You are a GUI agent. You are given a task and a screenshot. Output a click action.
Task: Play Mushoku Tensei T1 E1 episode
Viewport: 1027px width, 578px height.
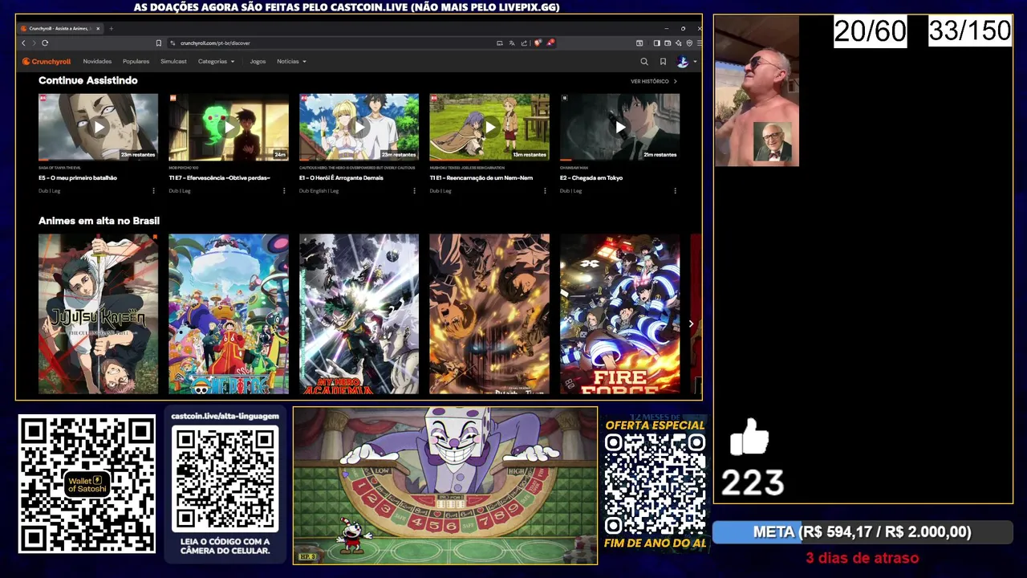(x=489, y=127)
